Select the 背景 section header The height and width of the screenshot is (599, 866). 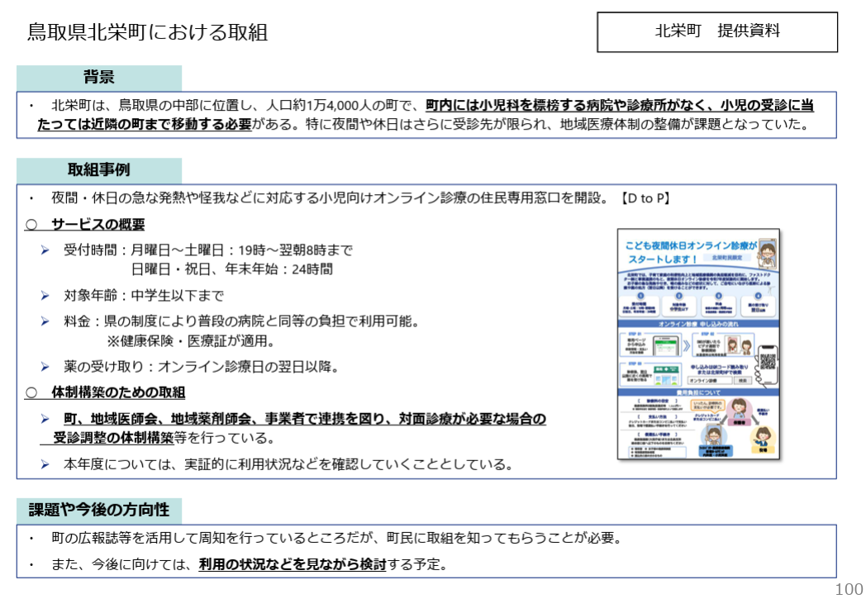pos(99,78)
